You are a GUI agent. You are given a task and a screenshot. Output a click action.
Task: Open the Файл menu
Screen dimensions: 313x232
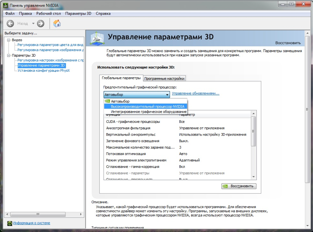pos(10,14)
